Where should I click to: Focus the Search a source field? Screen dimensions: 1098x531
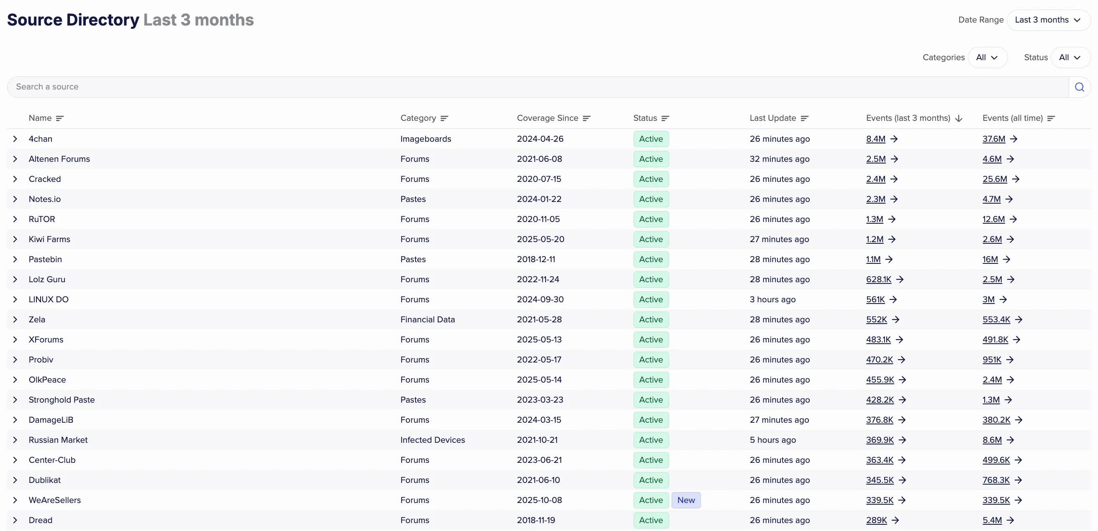click(538, 87)
